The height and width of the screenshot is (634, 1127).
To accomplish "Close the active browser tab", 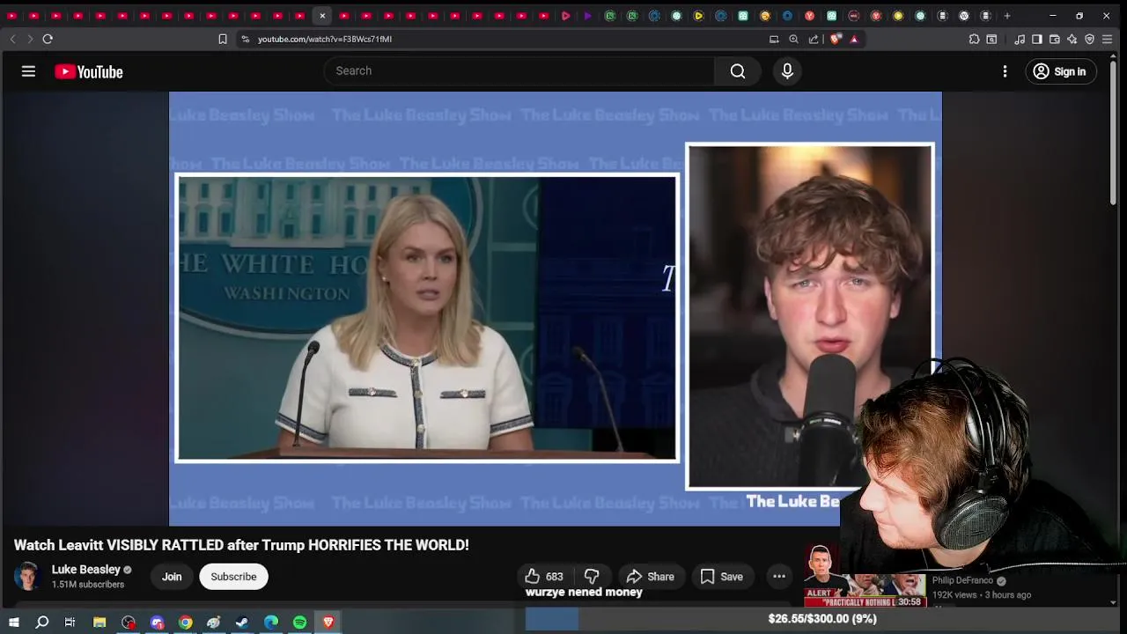I will click(322, 16).
